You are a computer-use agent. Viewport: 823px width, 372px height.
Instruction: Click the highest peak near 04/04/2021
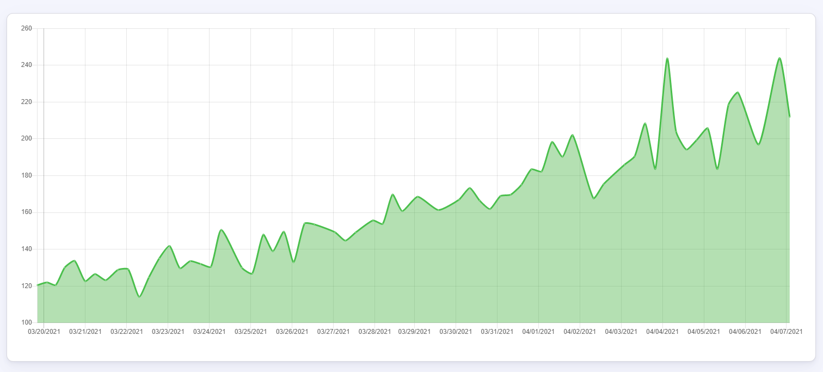[x=667, y=58]
